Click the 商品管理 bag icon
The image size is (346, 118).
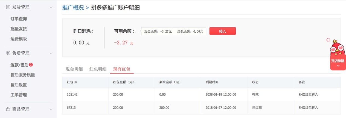[x=8, y=109]
